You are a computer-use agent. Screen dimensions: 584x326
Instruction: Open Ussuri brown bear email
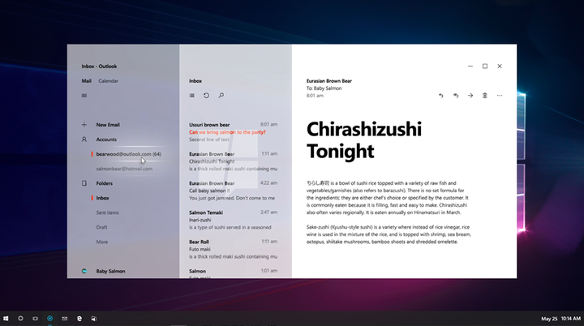click(233, 132)
